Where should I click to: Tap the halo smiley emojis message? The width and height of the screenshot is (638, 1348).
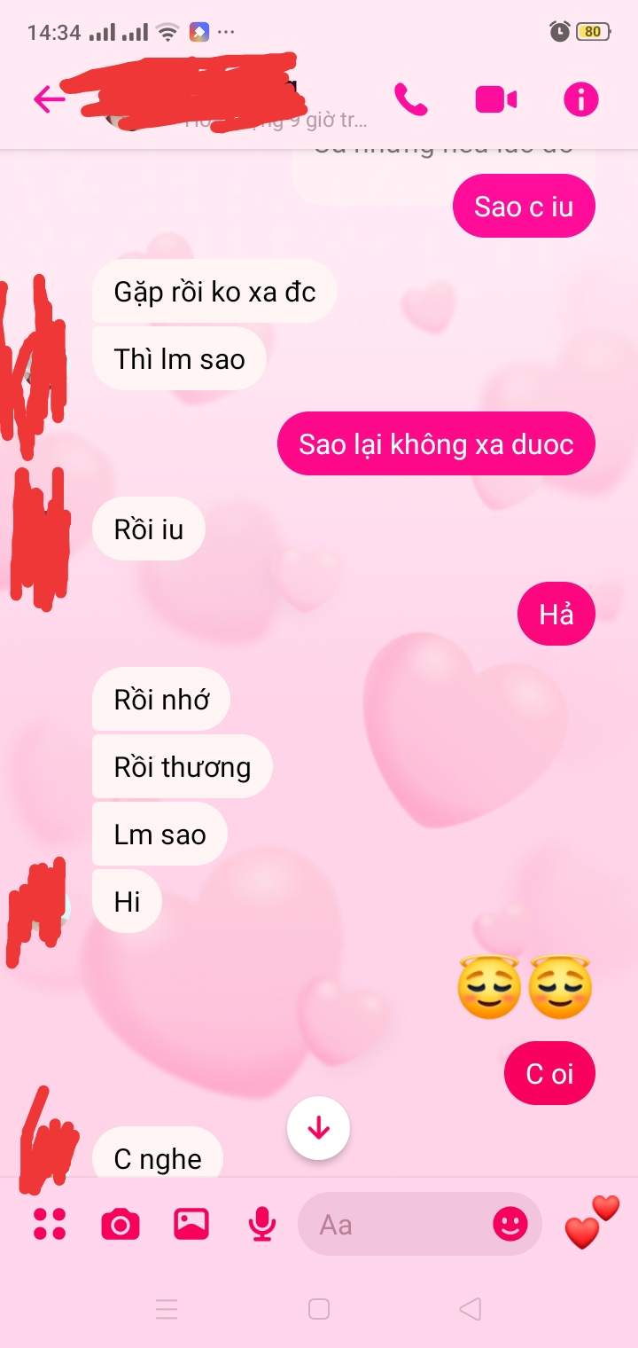[x=525, y=986]
